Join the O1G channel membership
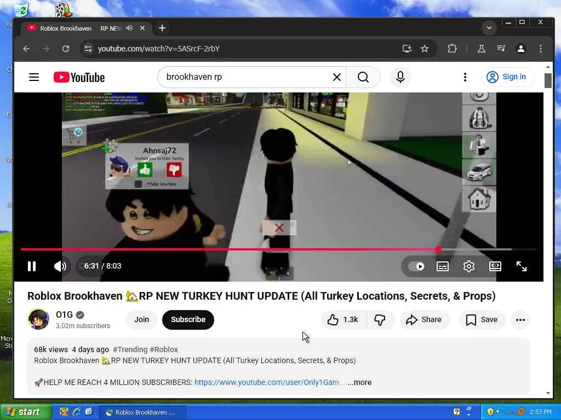Viewport: 561px width, 420px height. [142, 319]
